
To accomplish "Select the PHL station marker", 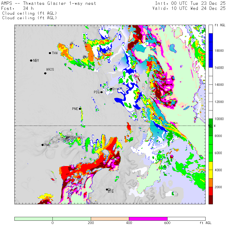I will [x=43, y=145].
